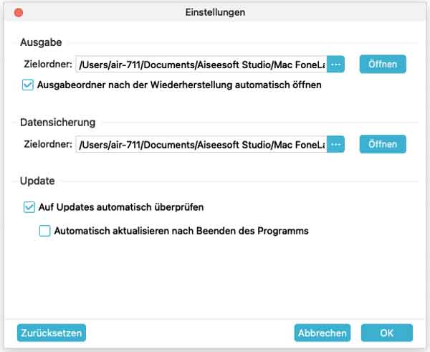Viewport: 430px width, 352px height.
Task: Click the label text 'Ausgabeordner nach der Wiederherstellung'
Action: click(135, 85)
